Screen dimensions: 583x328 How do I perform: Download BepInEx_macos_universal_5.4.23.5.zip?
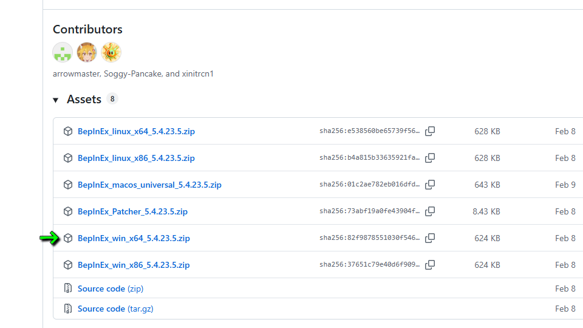click(x=149, y=185)
